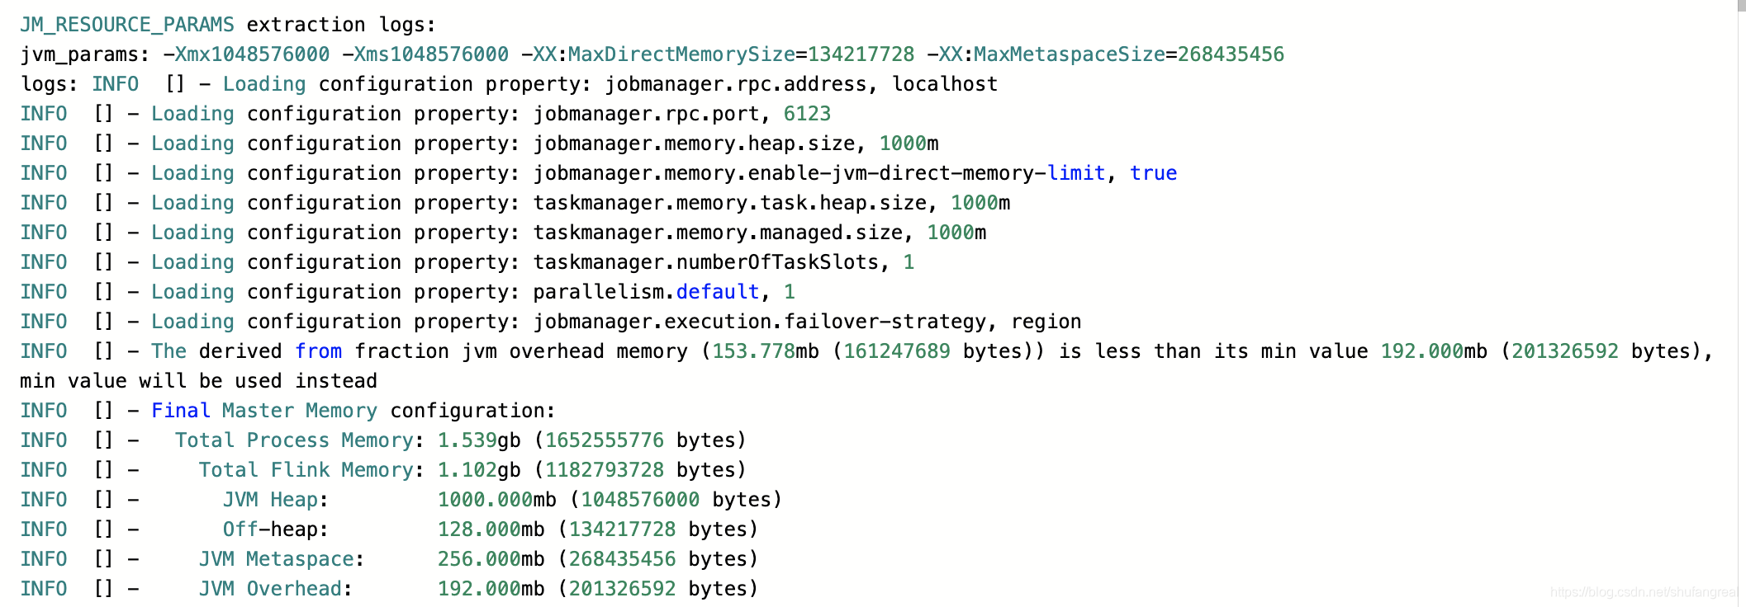Click the '1652555776' bytes value

(x=605, y=440)
